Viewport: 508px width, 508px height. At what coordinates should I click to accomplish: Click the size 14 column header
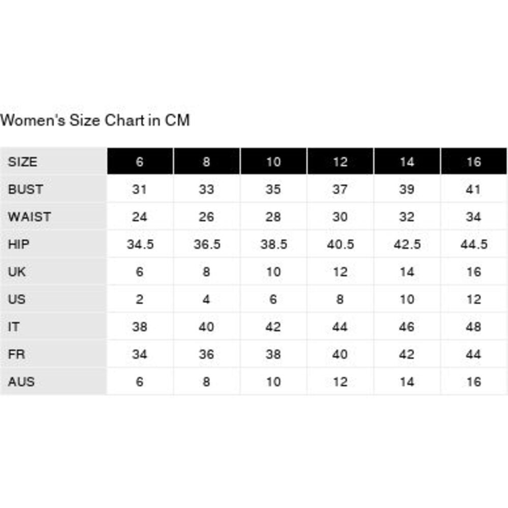click(x=407, y=162)
